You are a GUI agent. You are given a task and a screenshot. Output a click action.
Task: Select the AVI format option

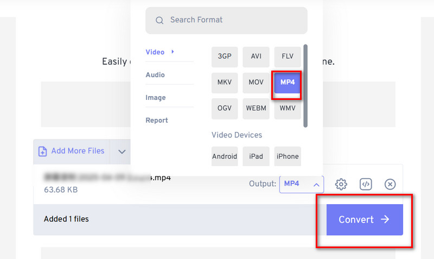click(256, 56)
